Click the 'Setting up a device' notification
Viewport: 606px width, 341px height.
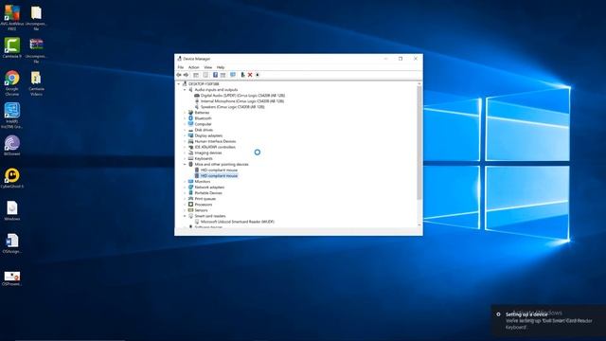(548, 321)
